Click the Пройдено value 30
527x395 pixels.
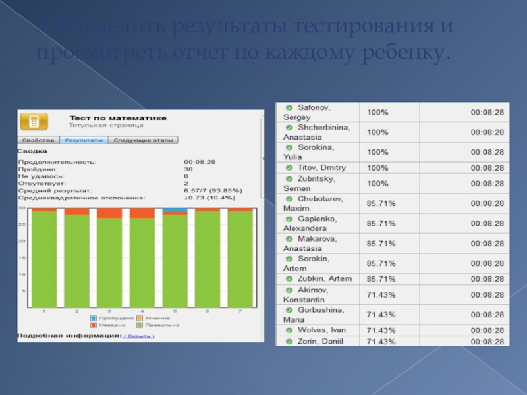click(188, 169)
